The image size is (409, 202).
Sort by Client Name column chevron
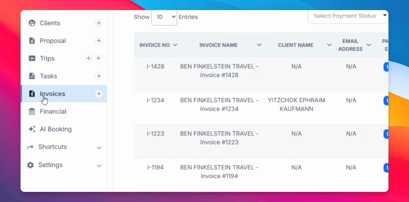[x=329, y=45]
